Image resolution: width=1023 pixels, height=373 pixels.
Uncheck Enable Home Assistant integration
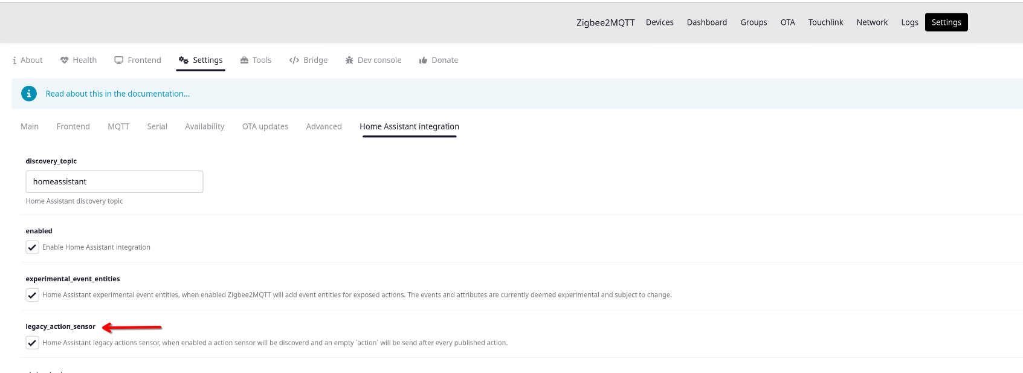(33, 247)
